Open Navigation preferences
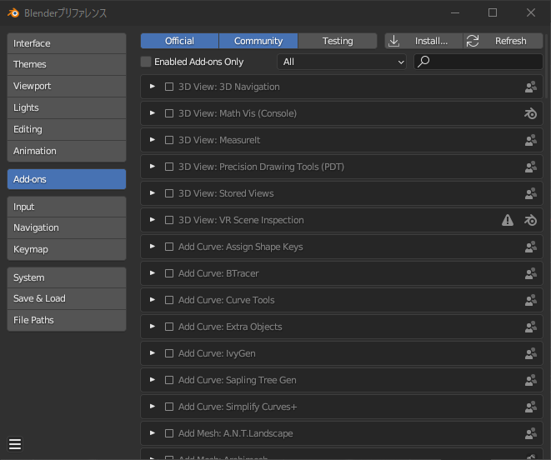 [x=67, y=227]
